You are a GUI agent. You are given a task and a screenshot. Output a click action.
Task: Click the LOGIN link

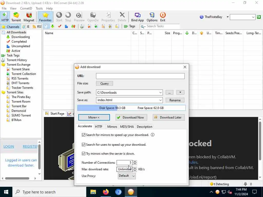click(x=9, y=146)
